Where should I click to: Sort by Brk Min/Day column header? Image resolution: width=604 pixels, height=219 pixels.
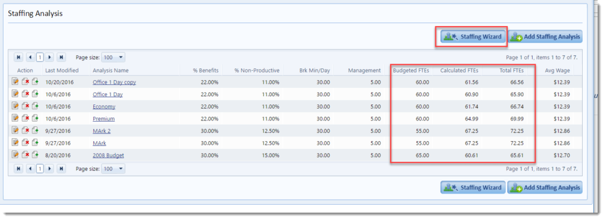click(x=314, y=70)
